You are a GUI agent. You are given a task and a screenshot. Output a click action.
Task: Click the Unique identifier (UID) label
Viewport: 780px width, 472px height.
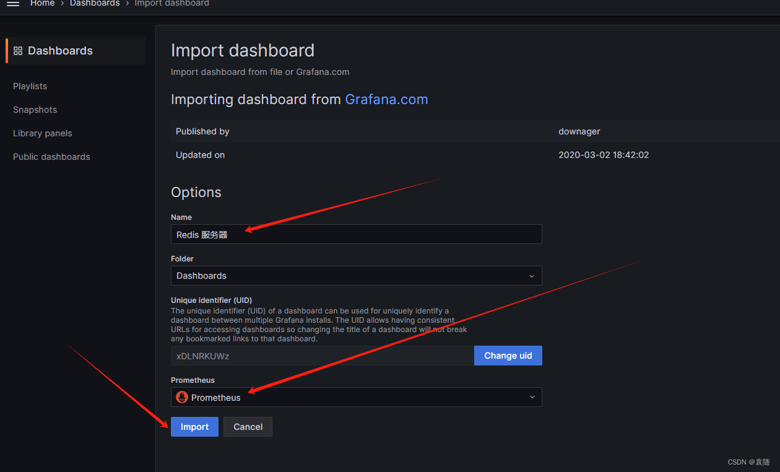tap(211, 300)
